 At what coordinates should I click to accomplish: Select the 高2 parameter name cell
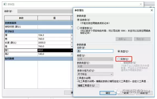[21, 54]
